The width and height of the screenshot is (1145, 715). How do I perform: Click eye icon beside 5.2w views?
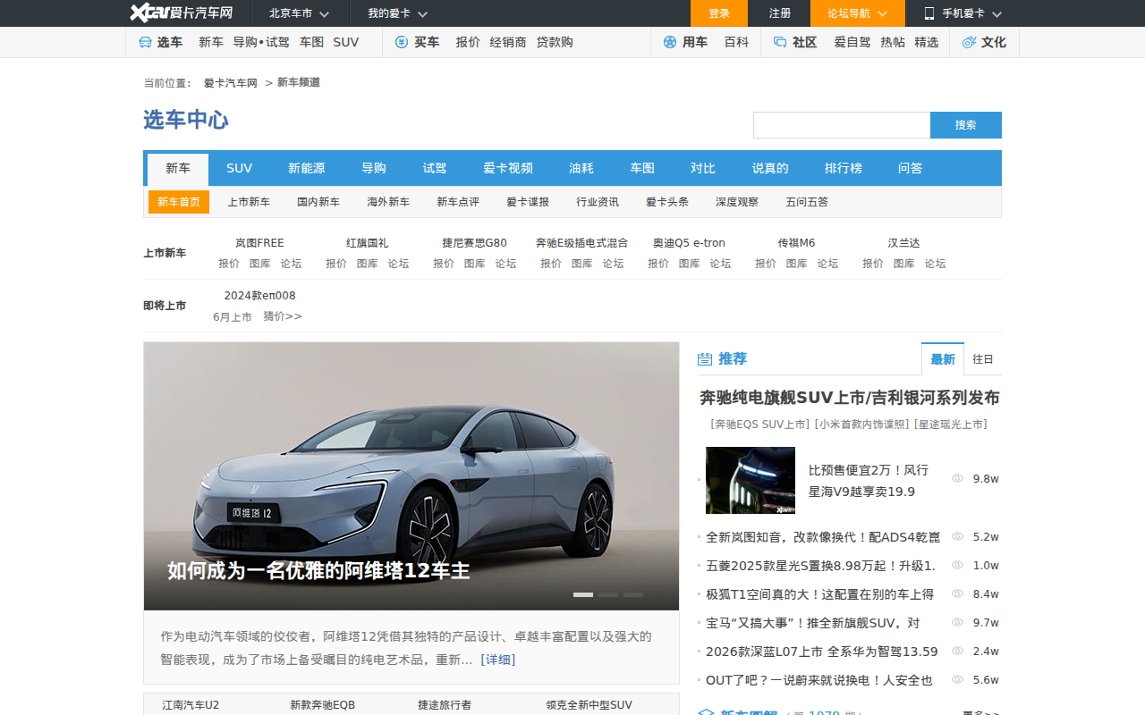[x=957, y=537]
